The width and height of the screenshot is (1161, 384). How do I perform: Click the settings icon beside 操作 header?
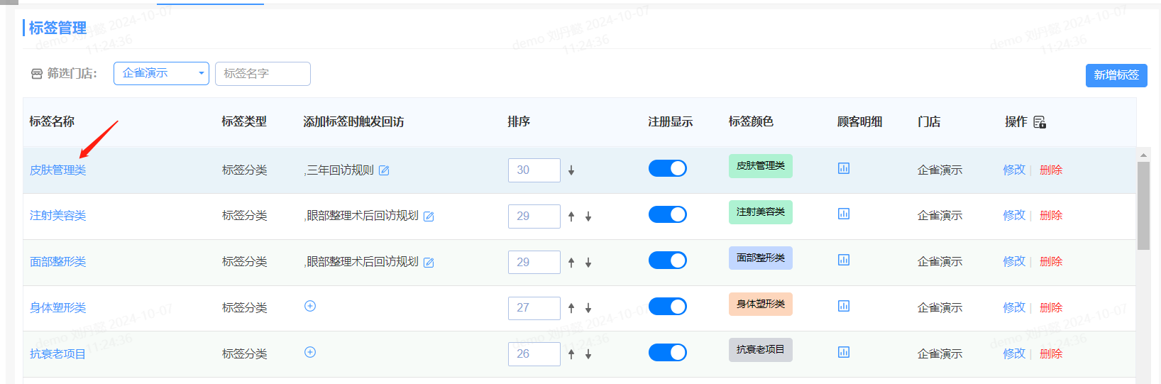click(1040, 122)
